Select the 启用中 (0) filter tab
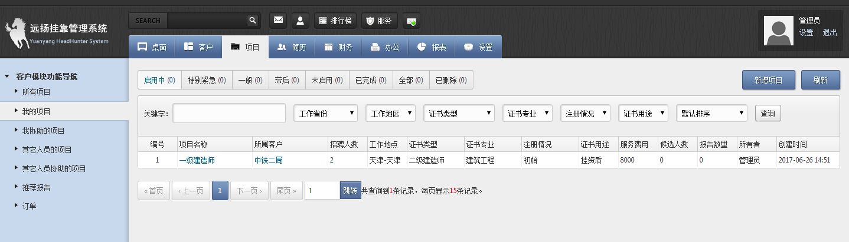849x242 pixels. tap(159, 80)
